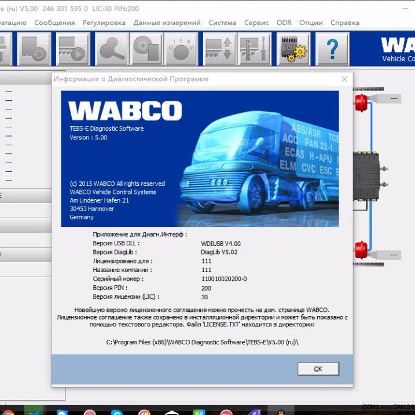Click '30453 Hannover' on the banner
415x415 pixels.
92,209
